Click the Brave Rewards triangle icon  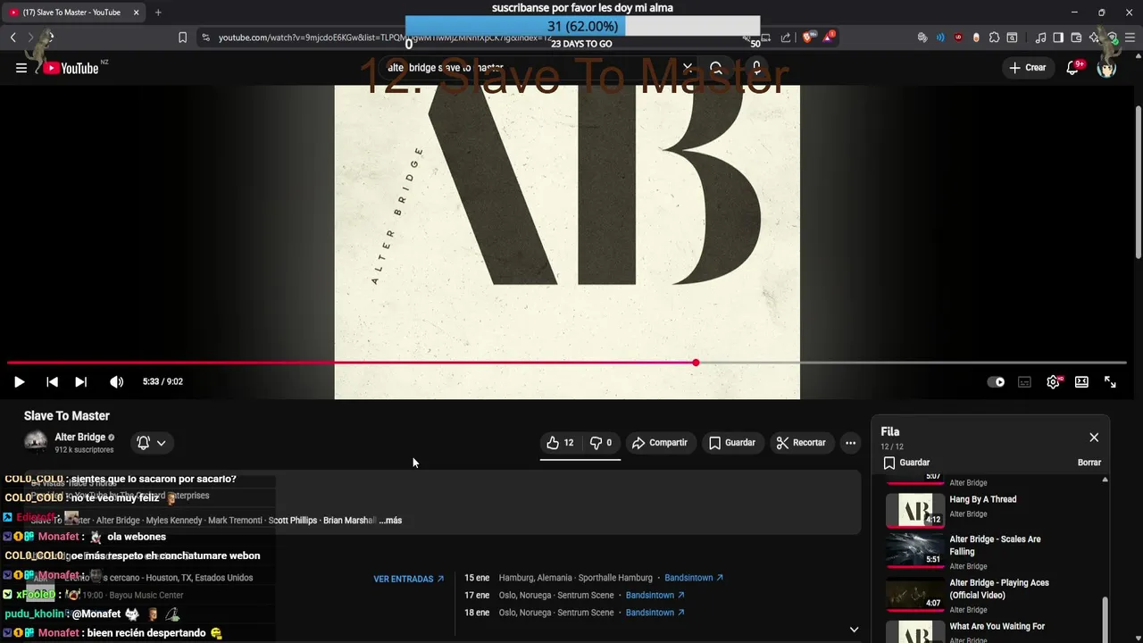[829, 38]
